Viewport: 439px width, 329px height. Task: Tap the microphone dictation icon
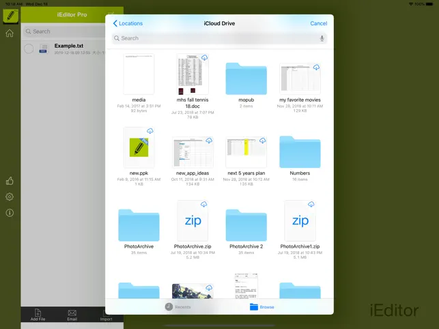(x=322, y=38)
